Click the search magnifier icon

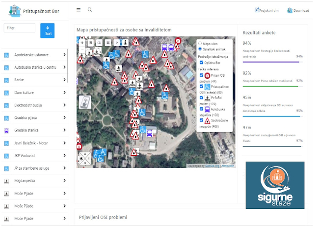90,9
